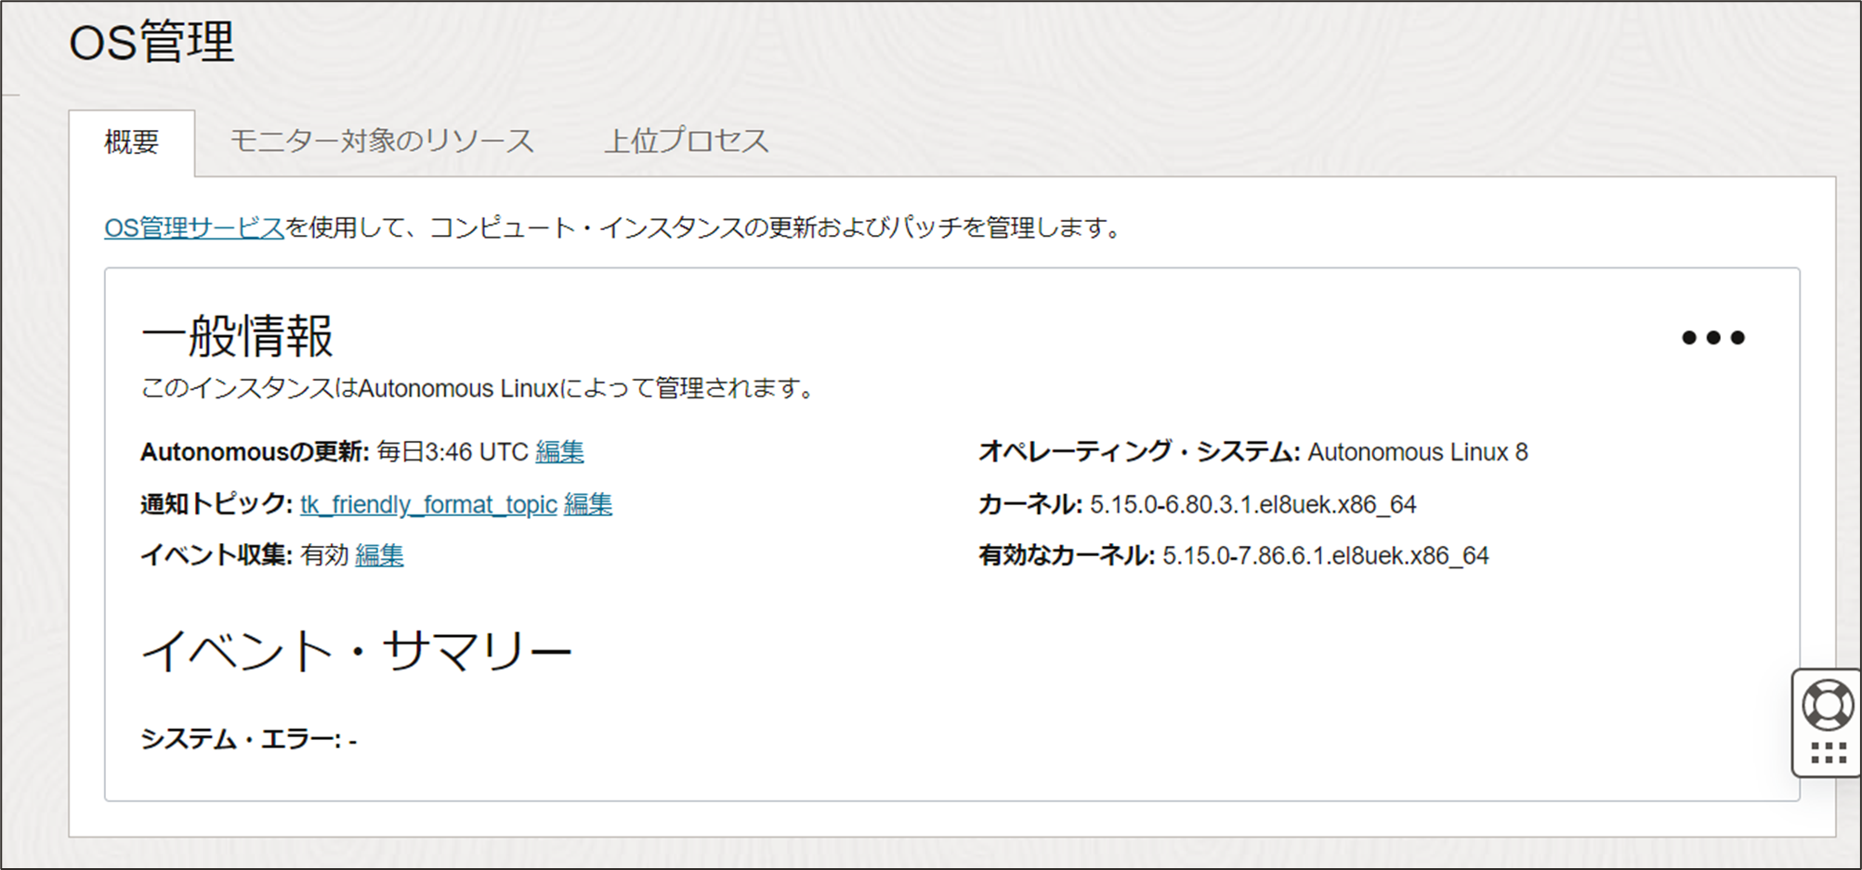1862x870 pixels.
Task: Open the OS管理サービス link
Action: tap(194, 227)
